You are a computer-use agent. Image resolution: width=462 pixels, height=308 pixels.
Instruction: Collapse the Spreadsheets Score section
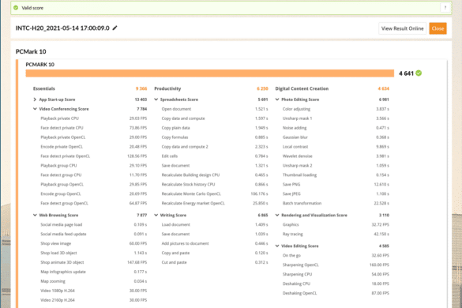[x=156, y=100]
